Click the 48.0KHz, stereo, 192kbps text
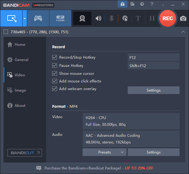189x174 pixels. coord(108,142)
